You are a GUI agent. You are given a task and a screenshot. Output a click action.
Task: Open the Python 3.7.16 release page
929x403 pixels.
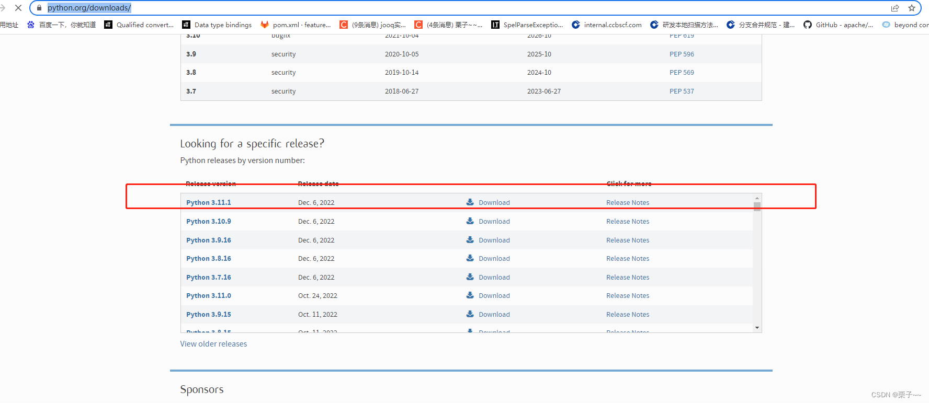pos(209,277)
